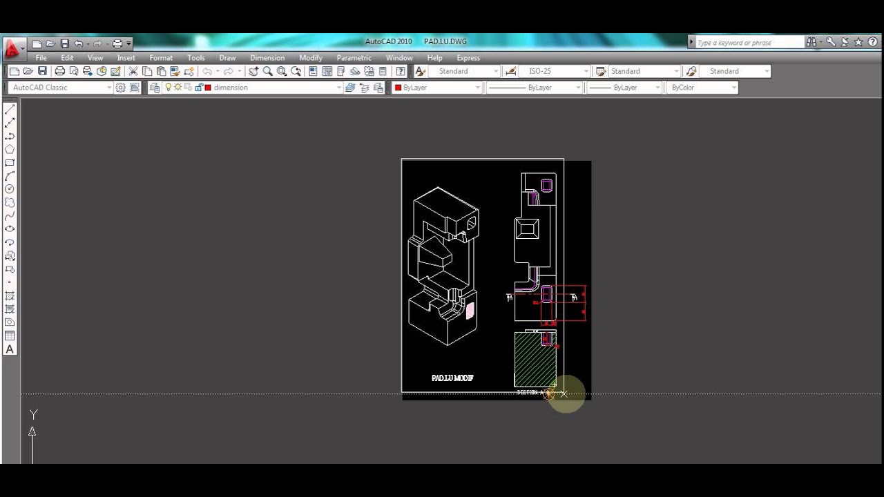The image size is (884, 497).
Task: Select the Rectangle tool
Action: pos(10,163)
